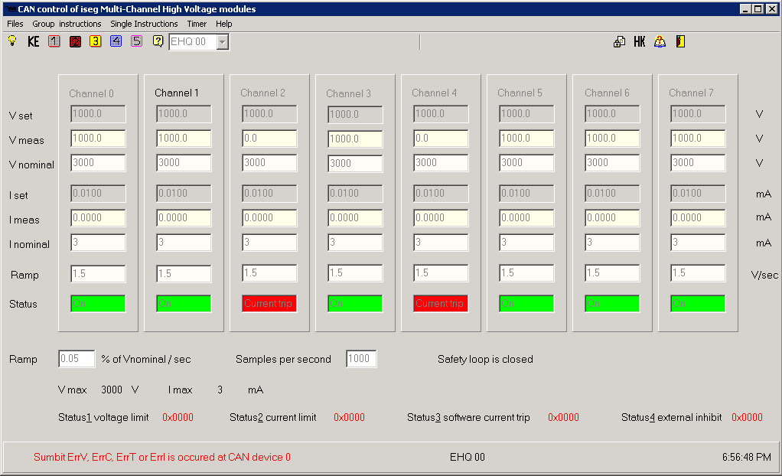Minimize the CAN control window

click(745, 9)
